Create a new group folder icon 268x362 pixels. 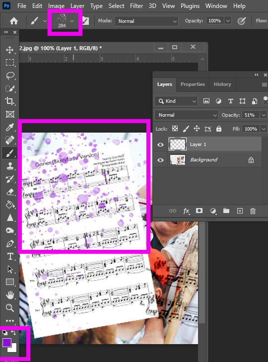[x=226, y=211]
